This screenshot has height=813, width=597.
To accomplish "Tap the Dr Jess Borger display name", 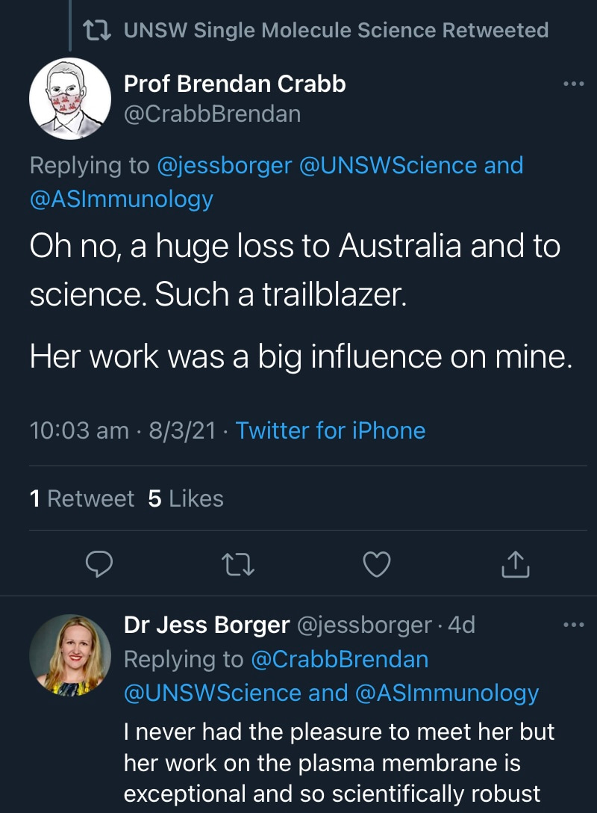I will pyautogui.click(x=207, y=625).
